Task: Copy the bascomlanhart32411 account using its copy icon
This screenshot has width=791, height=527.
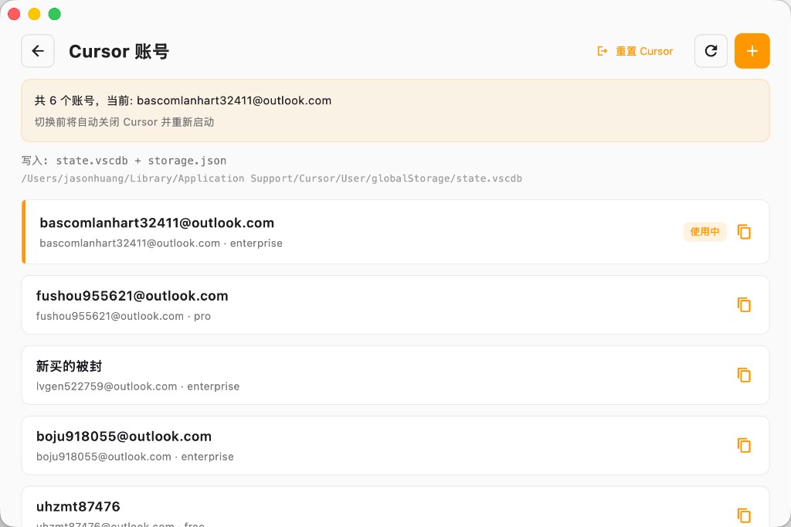Action: point(744,232)
